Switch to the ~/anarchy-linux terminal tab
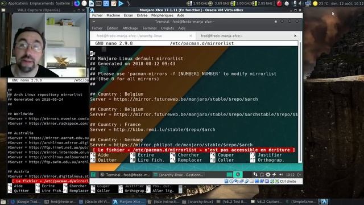 pos(143,36)
